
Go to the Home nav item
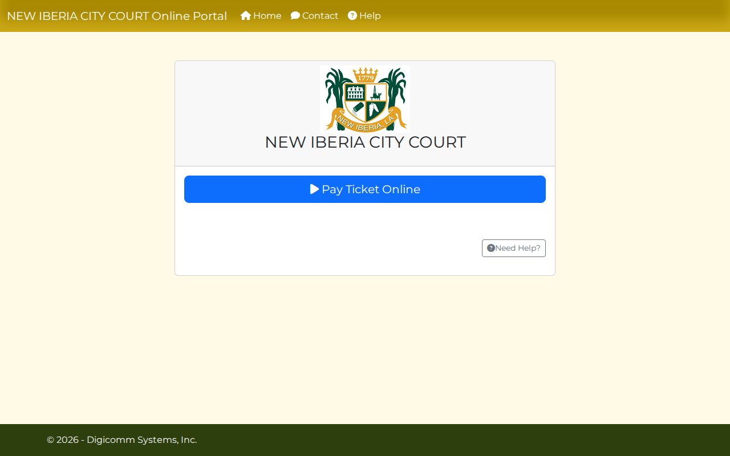261,16
